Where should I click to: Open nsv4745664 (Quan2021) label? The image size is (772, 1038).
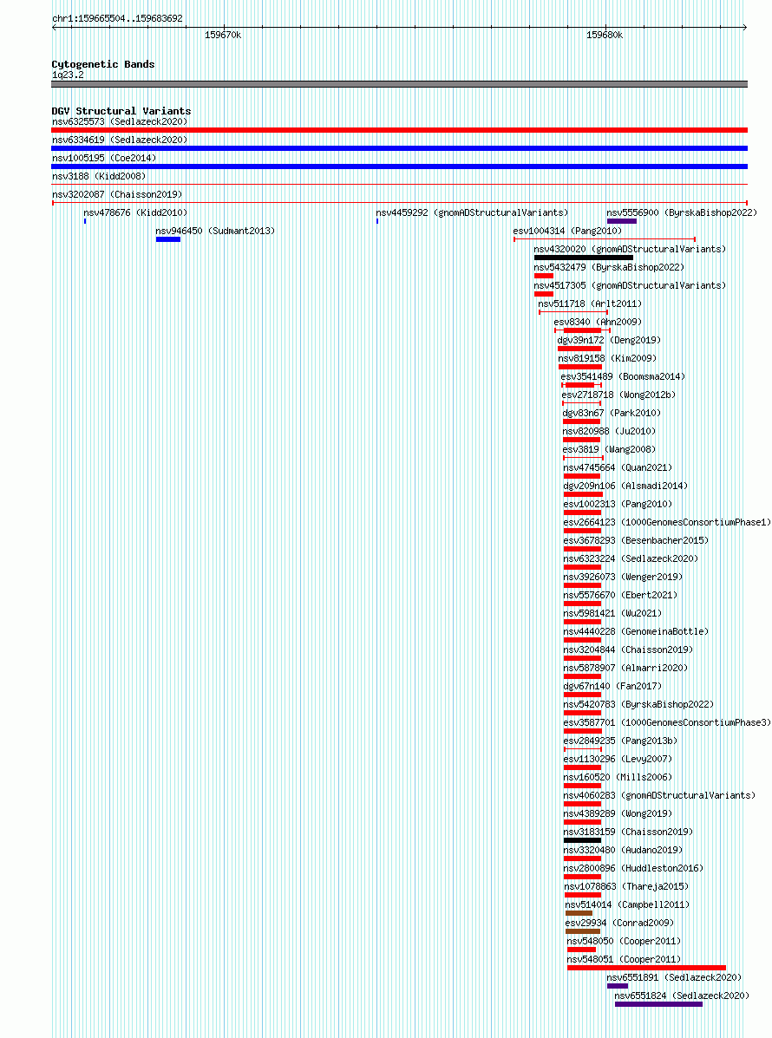[x=618, y=467]
